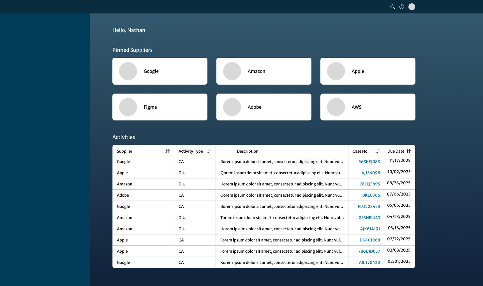The width and height of the screenshot is (483, 286).
Task: Click the Amazon supplier logo placeholder
Action: click(x=232, y=71)
